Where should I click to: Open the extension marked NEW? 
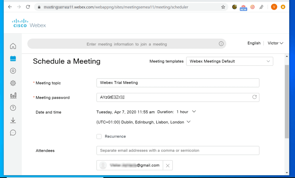[x=243, y=8]
